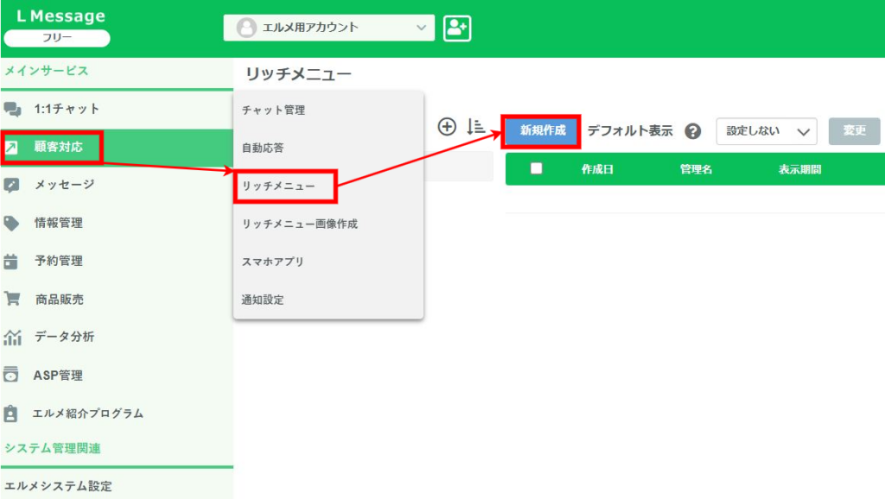Click the フリー plan badge
Image resolution: width=885 pixels, height=499 pixels.
coord(57,38)
